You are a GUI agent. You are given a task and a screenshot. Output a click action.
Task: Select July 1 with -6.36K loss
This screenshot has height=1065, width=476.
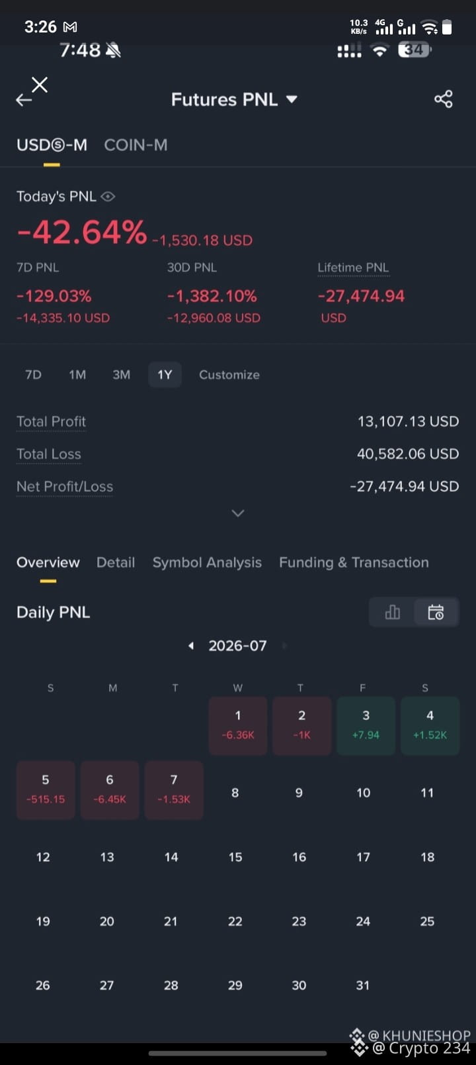click(x=238, y=725)
